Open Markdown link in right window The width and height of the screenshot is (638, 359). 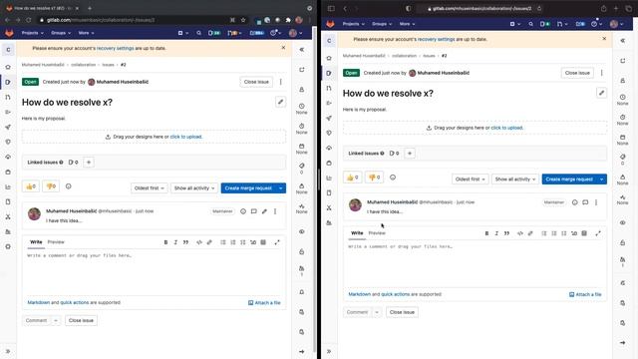coord(359,294)
